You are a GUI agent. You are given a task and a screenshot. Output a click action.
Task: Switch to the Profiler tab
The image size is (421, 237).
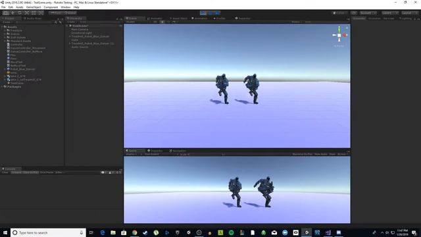click(x=220, y=18)
